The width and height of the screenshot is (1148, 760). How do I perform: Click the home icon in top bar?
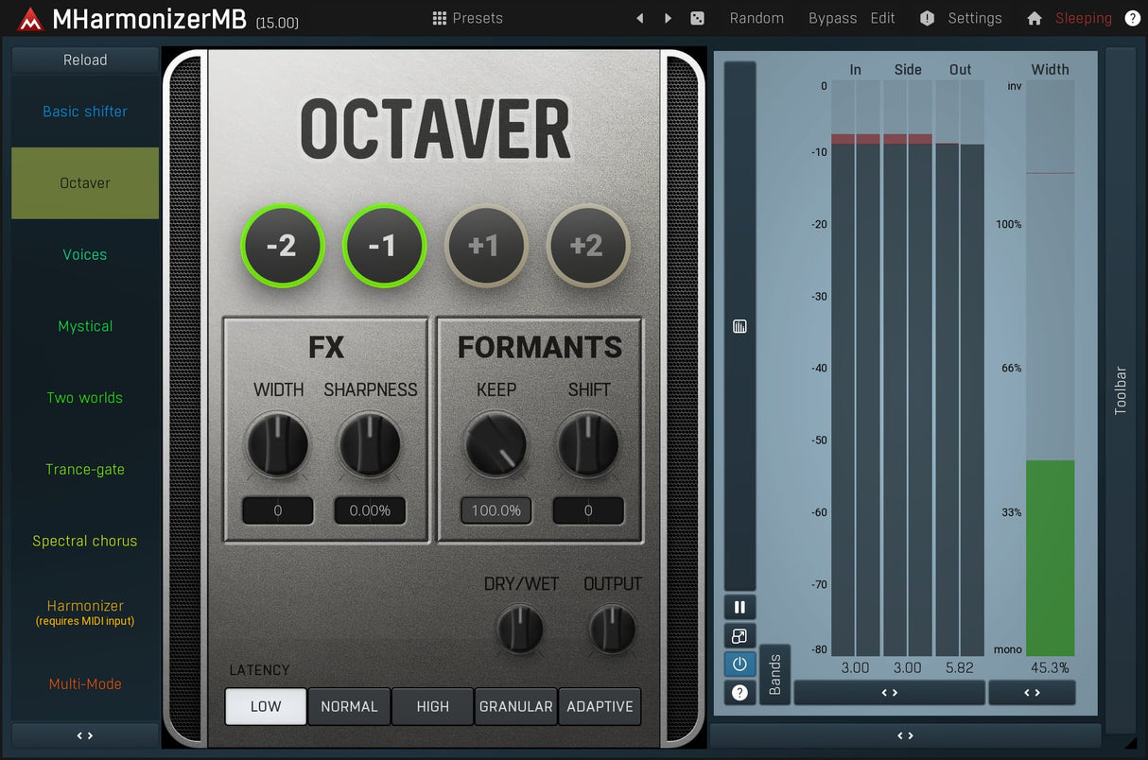1035,18
